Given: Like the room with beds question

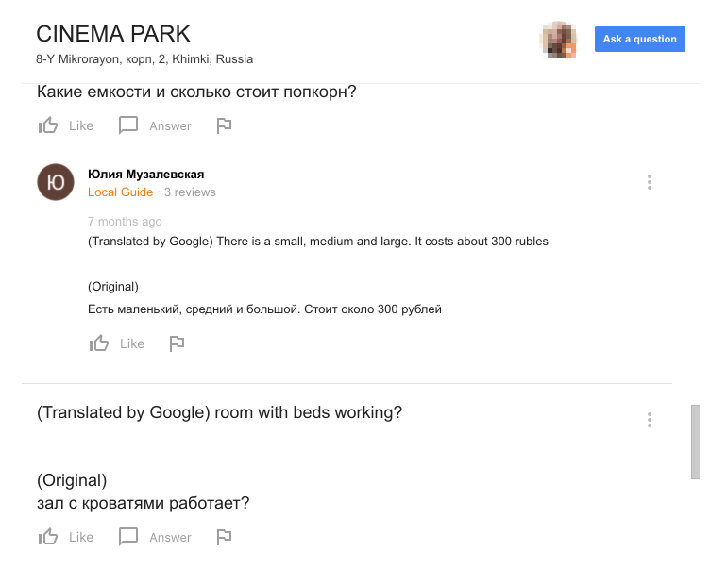Looking at the screenshot, I should coord(48,537).
